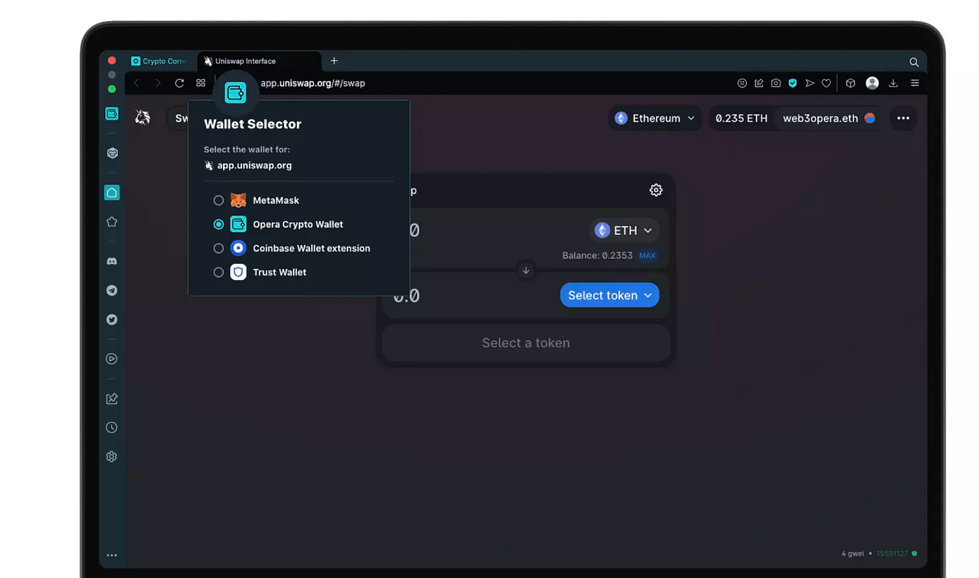Screen dimensions: 979x578
Task: Click the blue VPN shield in the toolbar
Action: coord(792,83)
